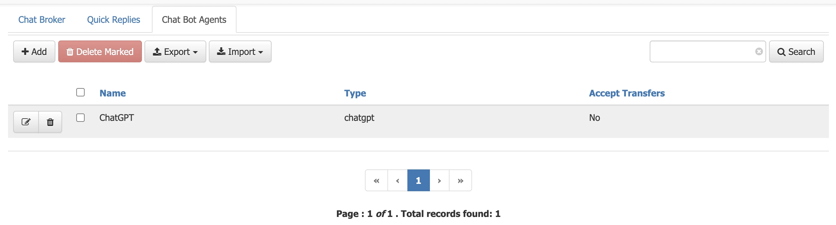836x225 pixels.
Task: Click inside the search input field
Action: point(698,51)
